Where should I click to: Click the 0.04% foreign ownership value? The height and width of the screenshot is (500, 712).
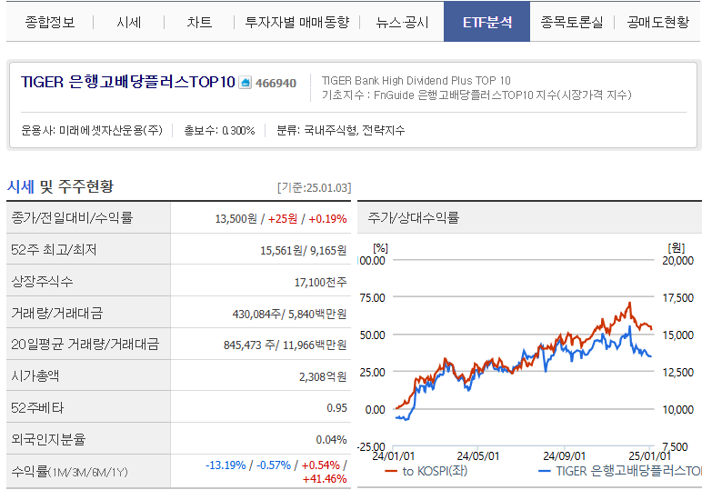point(331,440)
